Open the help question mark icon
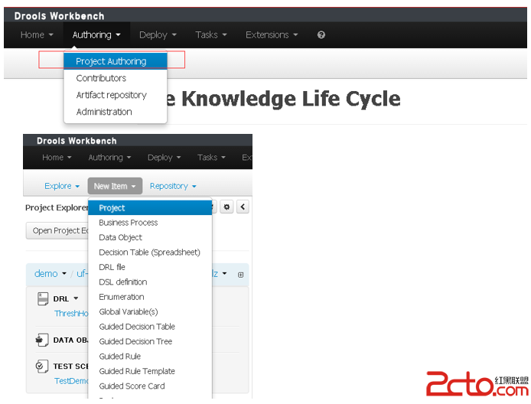This screenshot has width=531, height=404. (321, 35)
